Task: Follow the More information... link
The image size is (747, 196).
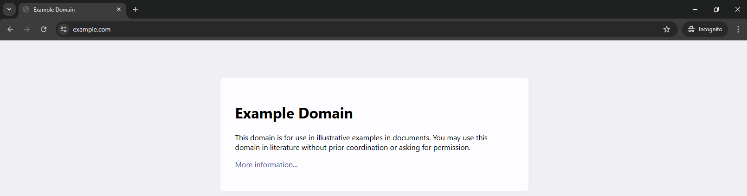Action: tap(266, 164)
